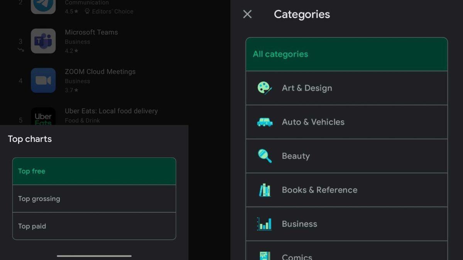Viewport: 463px width, 260px height.
Task: Select the Top free filter
Action: [94, 171]
